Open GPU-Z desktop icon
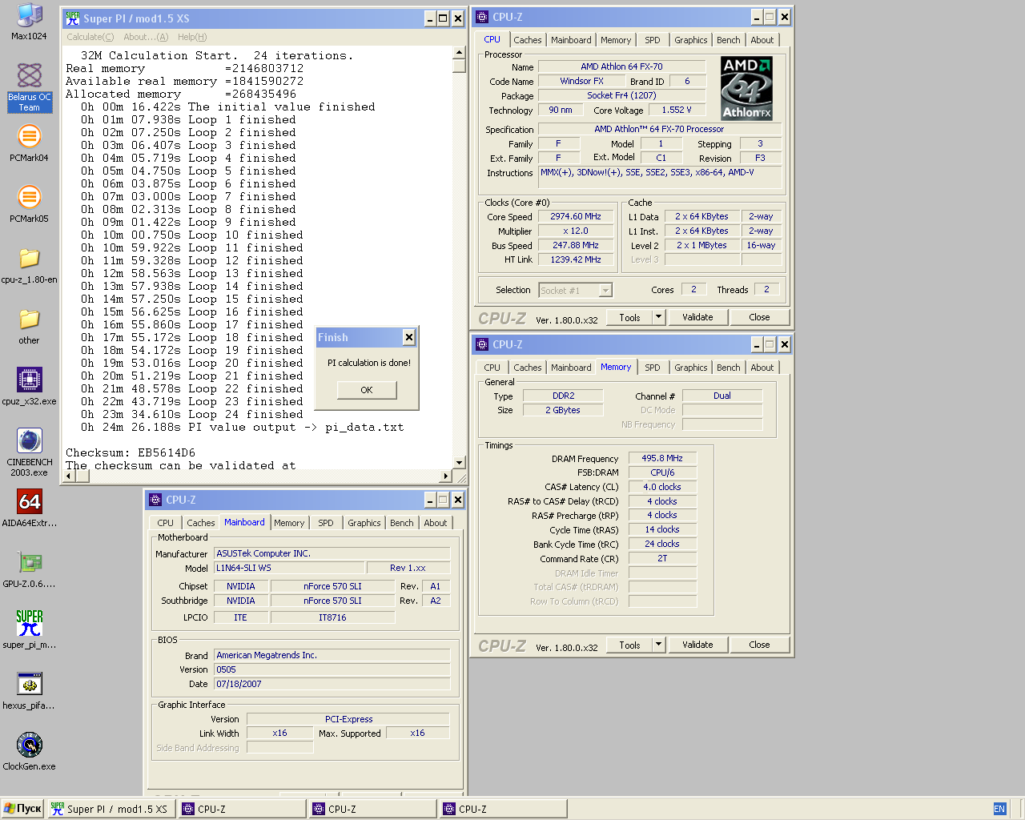1025x820 pixels. [30, 569]
